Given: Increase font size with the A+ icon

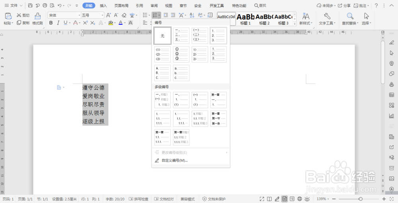Looking at the screenshot, I should pyautogui.click(x=108, y=15).
